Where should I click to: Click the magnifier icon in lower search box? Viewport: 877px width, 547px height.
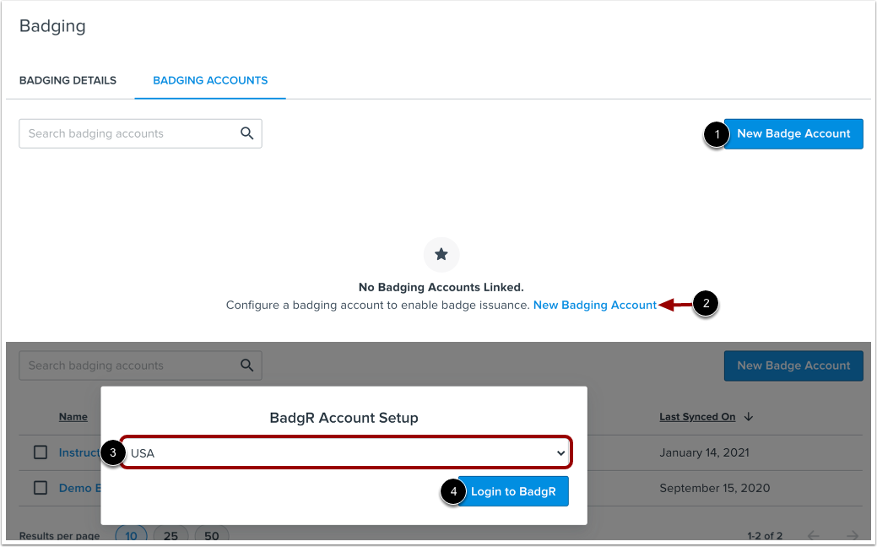(246, 366)
